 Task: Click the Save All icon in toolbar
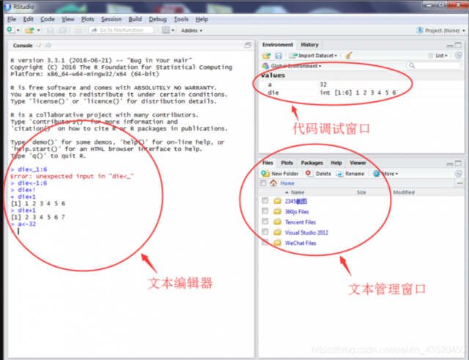[62, 30]
